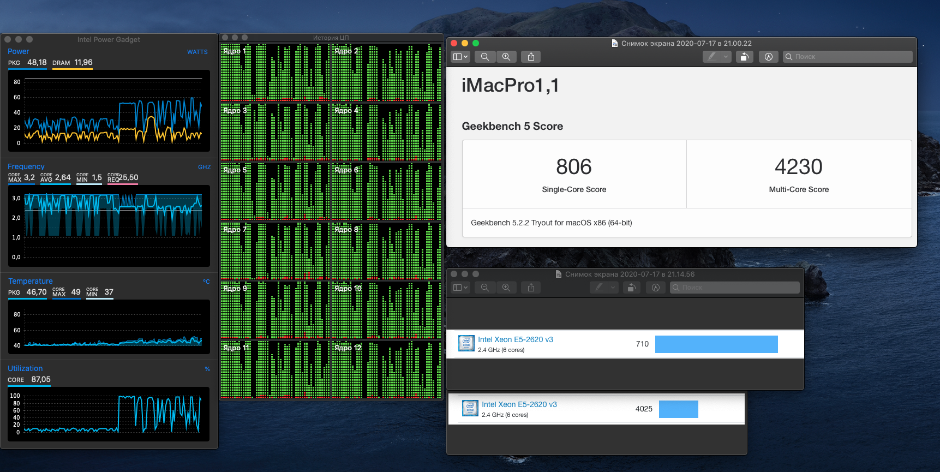Viewport: 940px width, 472px height.
Task: Click Geekbench 5.2.2 Tryout version text
Action: tap(552, 223)
